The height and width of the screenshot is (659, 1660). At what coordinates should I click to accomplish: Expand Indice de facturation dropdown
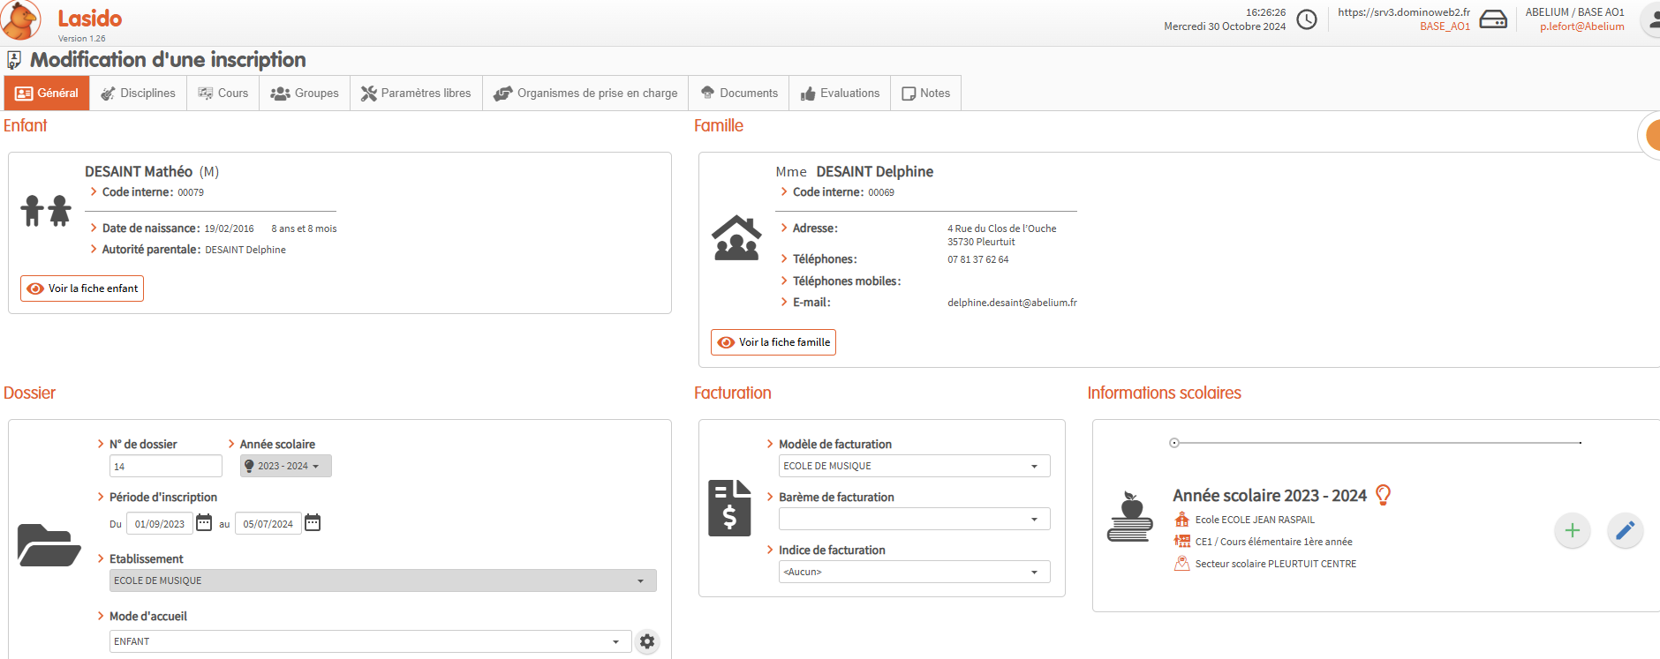914,572
